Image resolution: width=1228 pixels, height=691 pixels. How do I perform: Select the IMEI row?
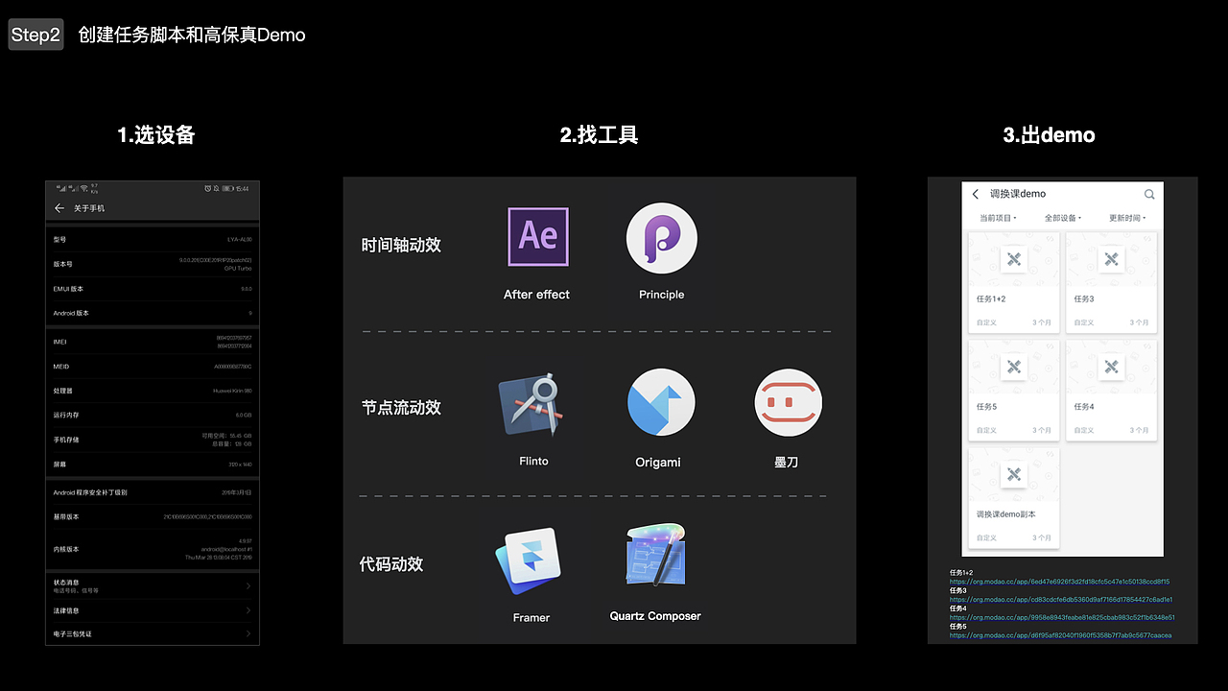153,342
